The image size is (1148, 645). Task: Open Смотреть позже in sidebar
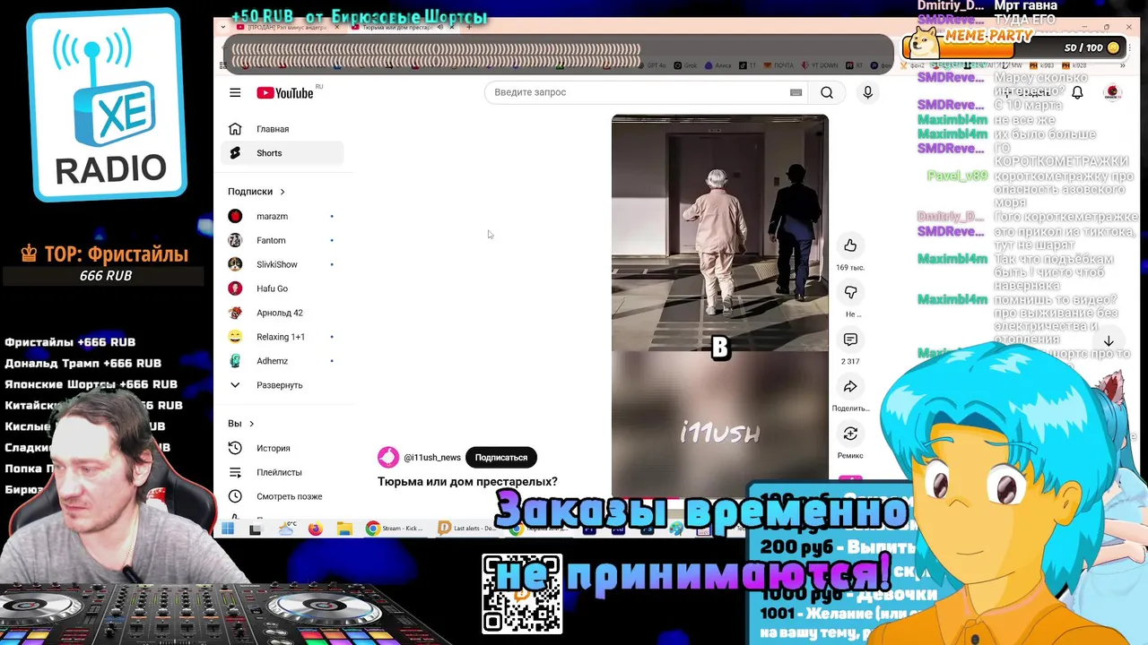(282, 496)
